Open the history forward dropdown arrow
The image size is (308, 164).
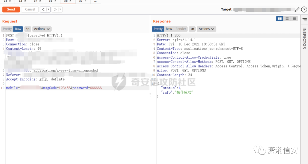60,9
